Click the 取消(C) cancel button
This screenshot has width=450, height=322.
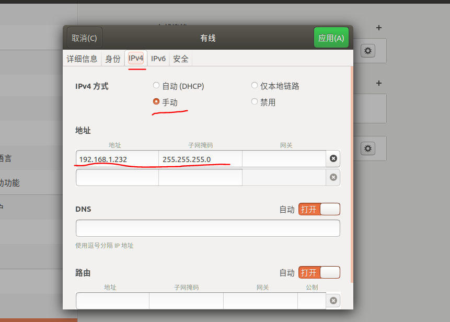click(x=84, y=38)
